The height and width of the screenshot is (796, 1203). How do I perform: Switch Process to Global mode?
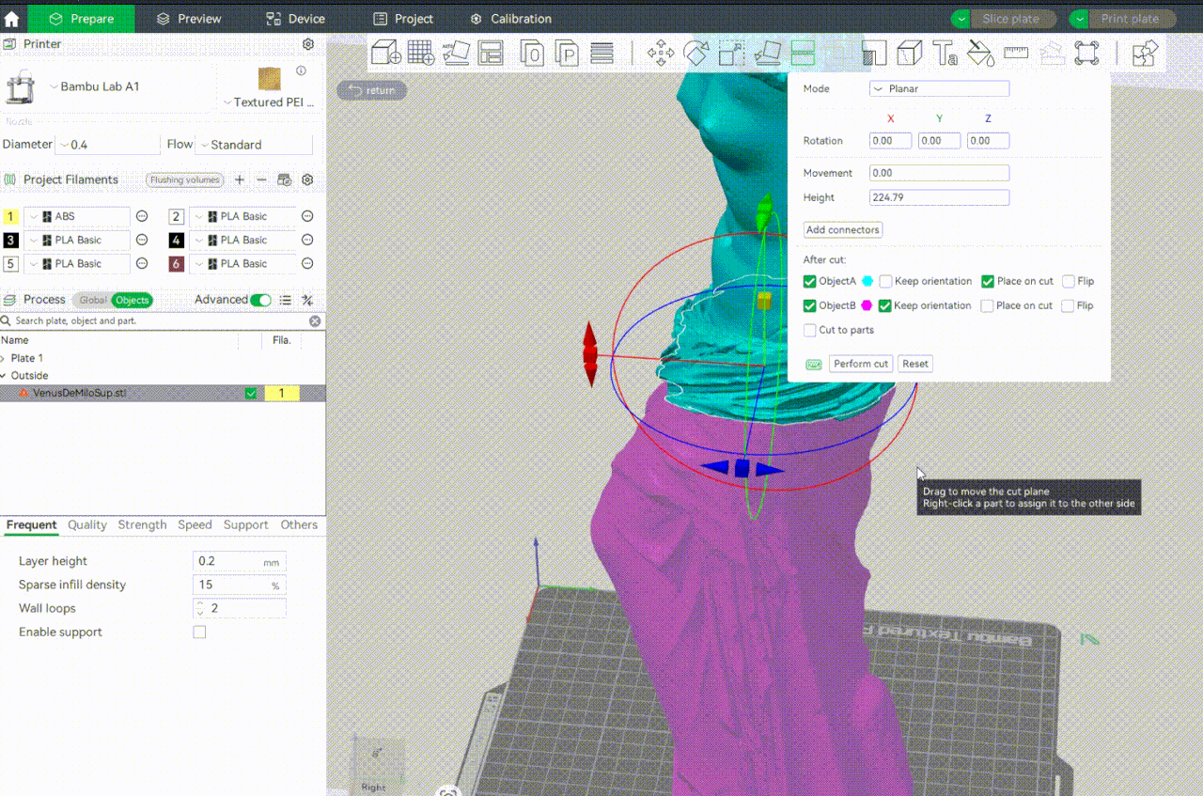92,300
